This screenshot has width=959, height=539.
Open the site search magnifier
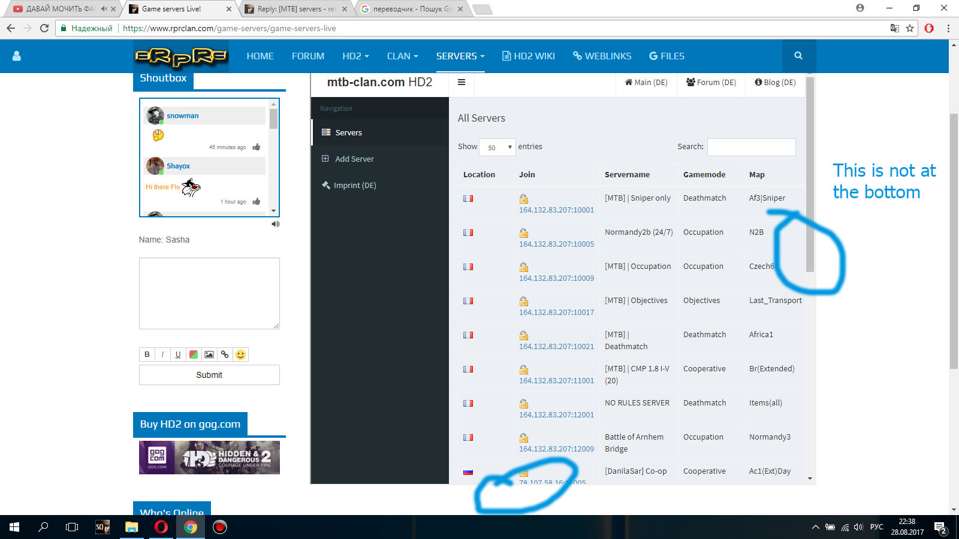coord(798,56)
